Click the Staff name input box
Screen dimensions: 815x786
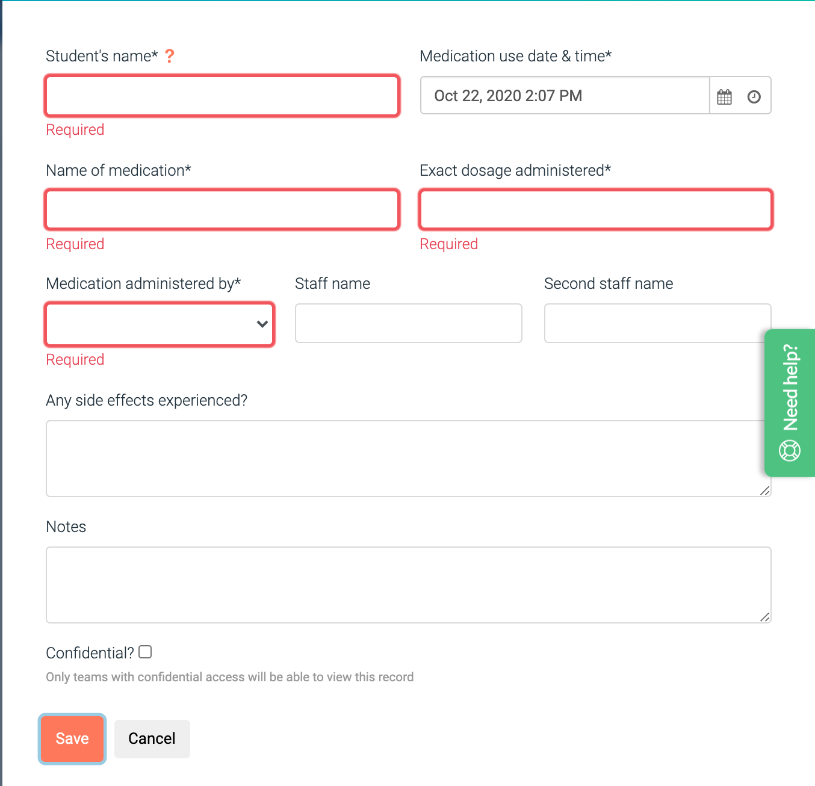click(408, 323)
